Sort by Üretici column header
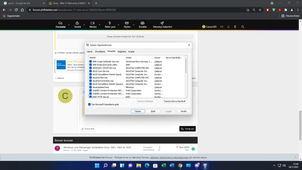 [139, 58]
